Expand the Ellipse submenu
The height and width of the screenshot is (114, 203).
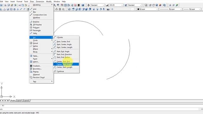[x=41, y=49]
